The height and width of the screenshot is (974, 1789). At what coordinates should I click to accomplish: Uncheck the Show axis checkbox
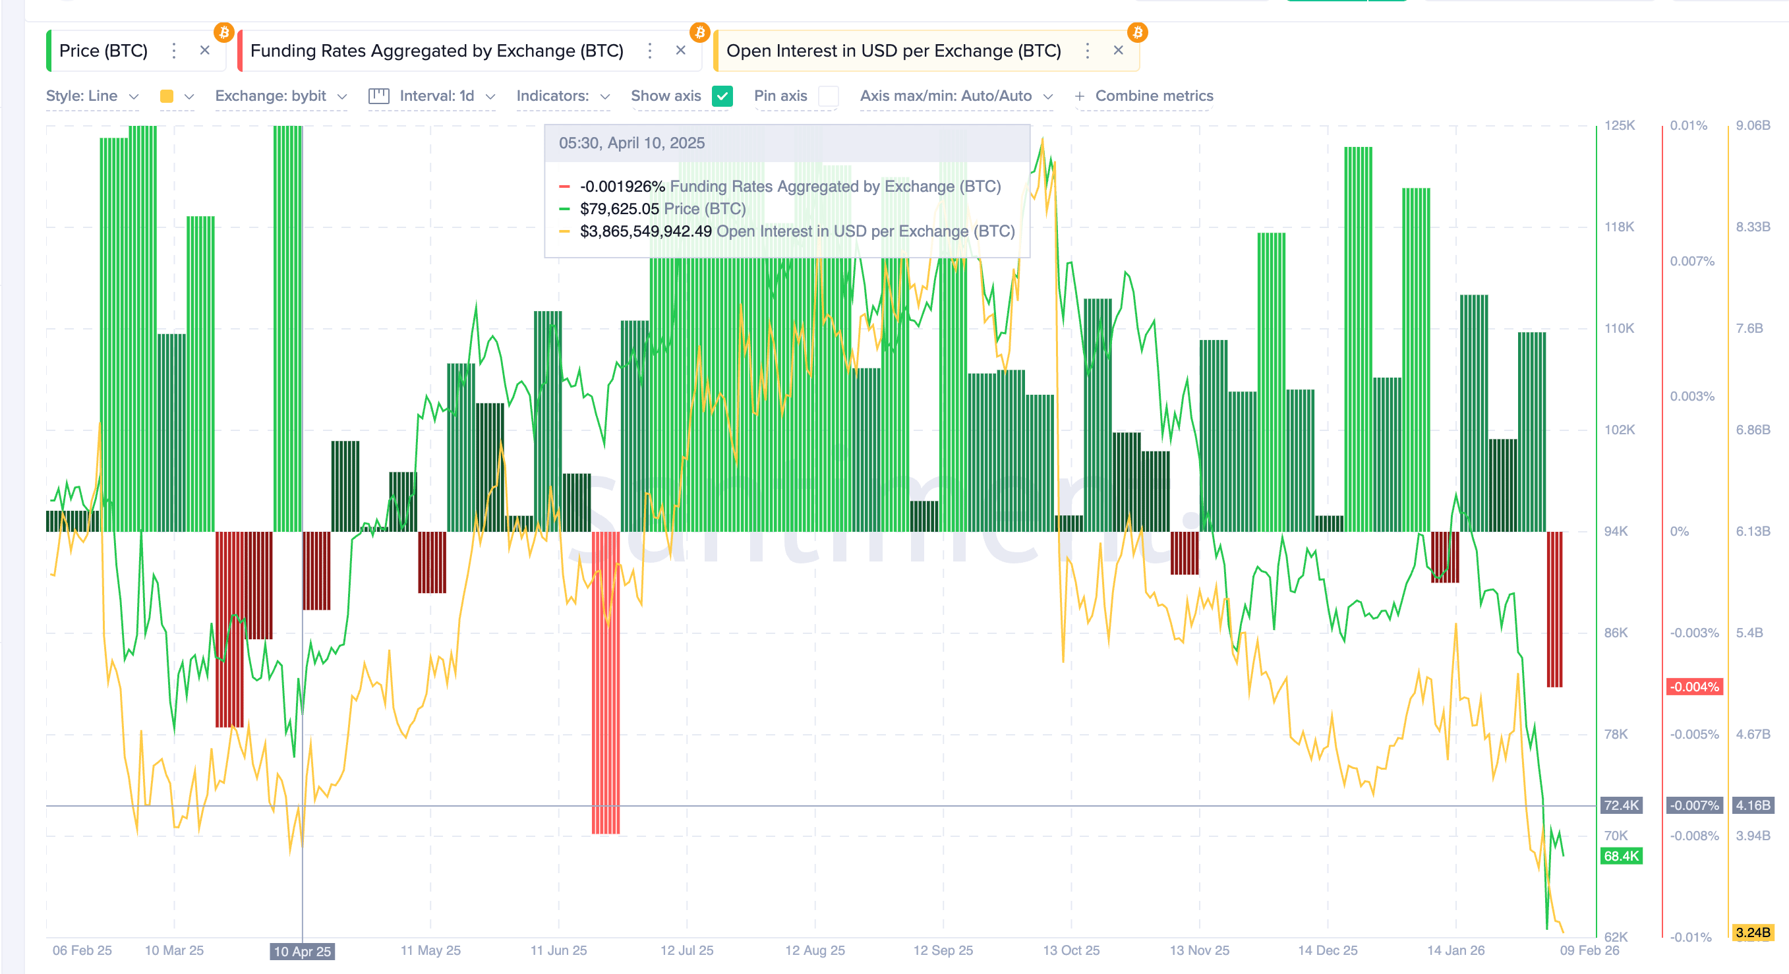pyautogui.click(x=722, y=96)
